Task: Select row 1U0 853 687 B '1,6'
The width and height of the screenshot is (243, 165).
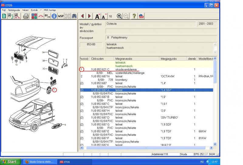Action: point(146,97)
